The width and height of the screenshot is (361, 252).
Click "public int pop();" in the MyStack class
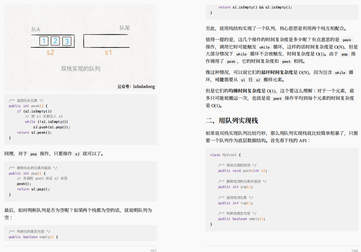(x=236, y=187)
